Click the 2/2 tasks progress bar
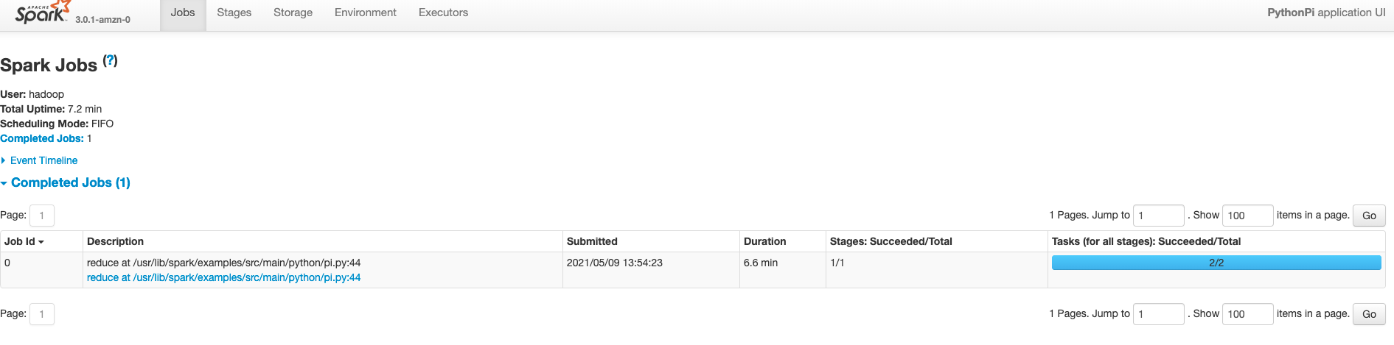This screenshot has width=1394, height=345. [x=1216, y=263]
